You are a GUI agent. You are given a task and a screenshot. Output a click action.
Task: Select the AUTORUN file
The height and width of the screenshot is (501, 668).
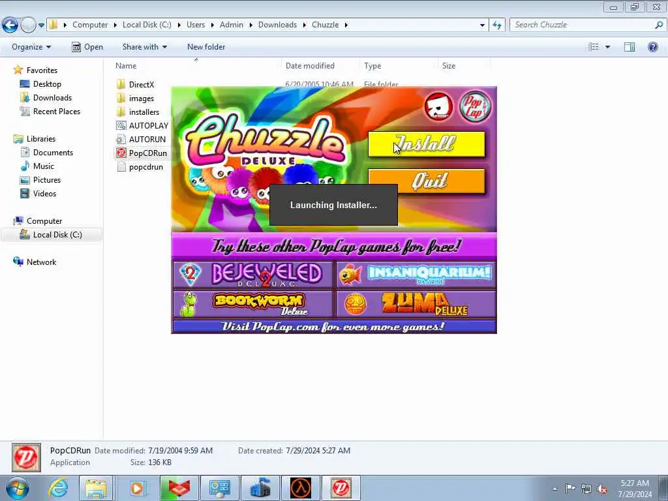(x=142, y=140)
